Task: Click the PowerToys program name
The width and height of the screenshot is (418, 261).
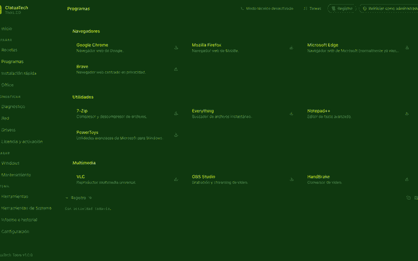Action: (x=87, y=132)
